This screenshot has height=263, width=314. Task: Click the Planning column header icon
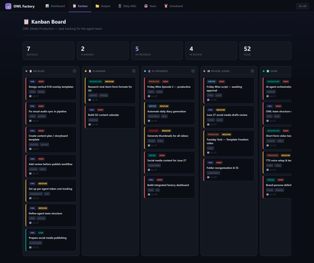tap(90, 71)
